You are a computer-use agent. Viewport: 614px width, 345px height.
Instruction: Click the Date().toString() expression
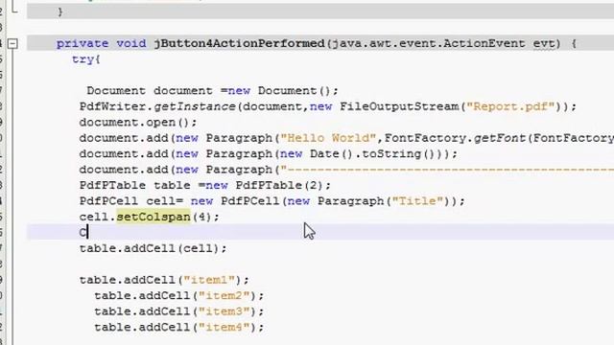point(371,153)
